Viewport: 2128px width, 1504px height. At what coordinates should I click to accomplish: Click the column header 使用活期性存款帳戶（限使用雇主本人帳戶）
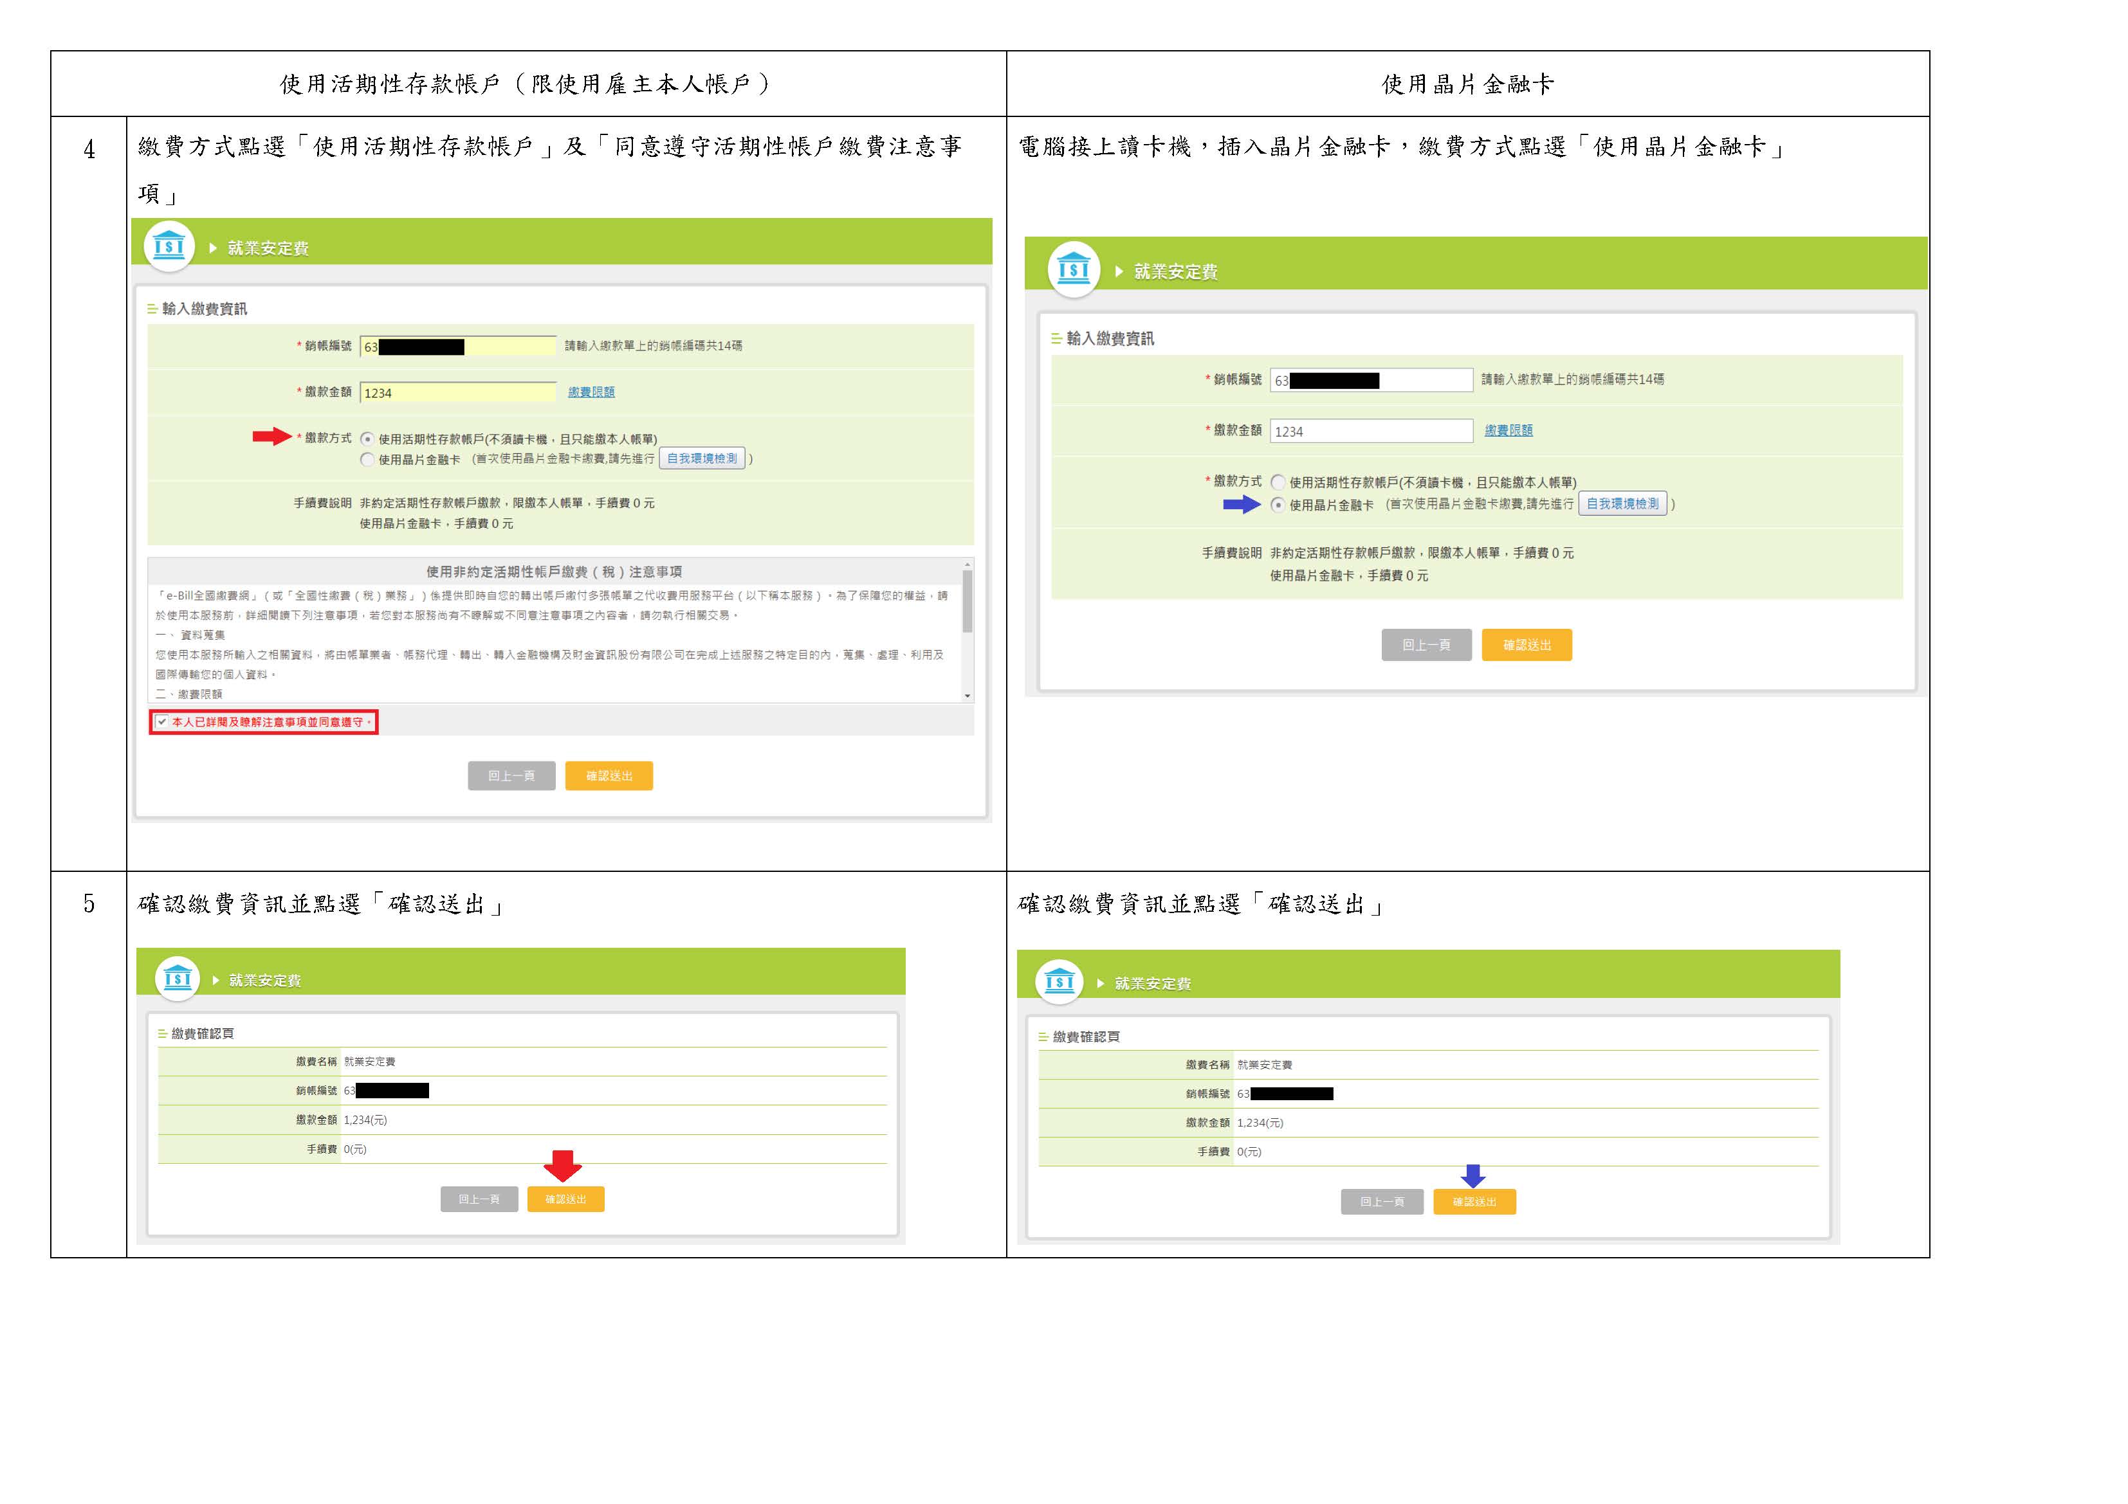(526, 84)
